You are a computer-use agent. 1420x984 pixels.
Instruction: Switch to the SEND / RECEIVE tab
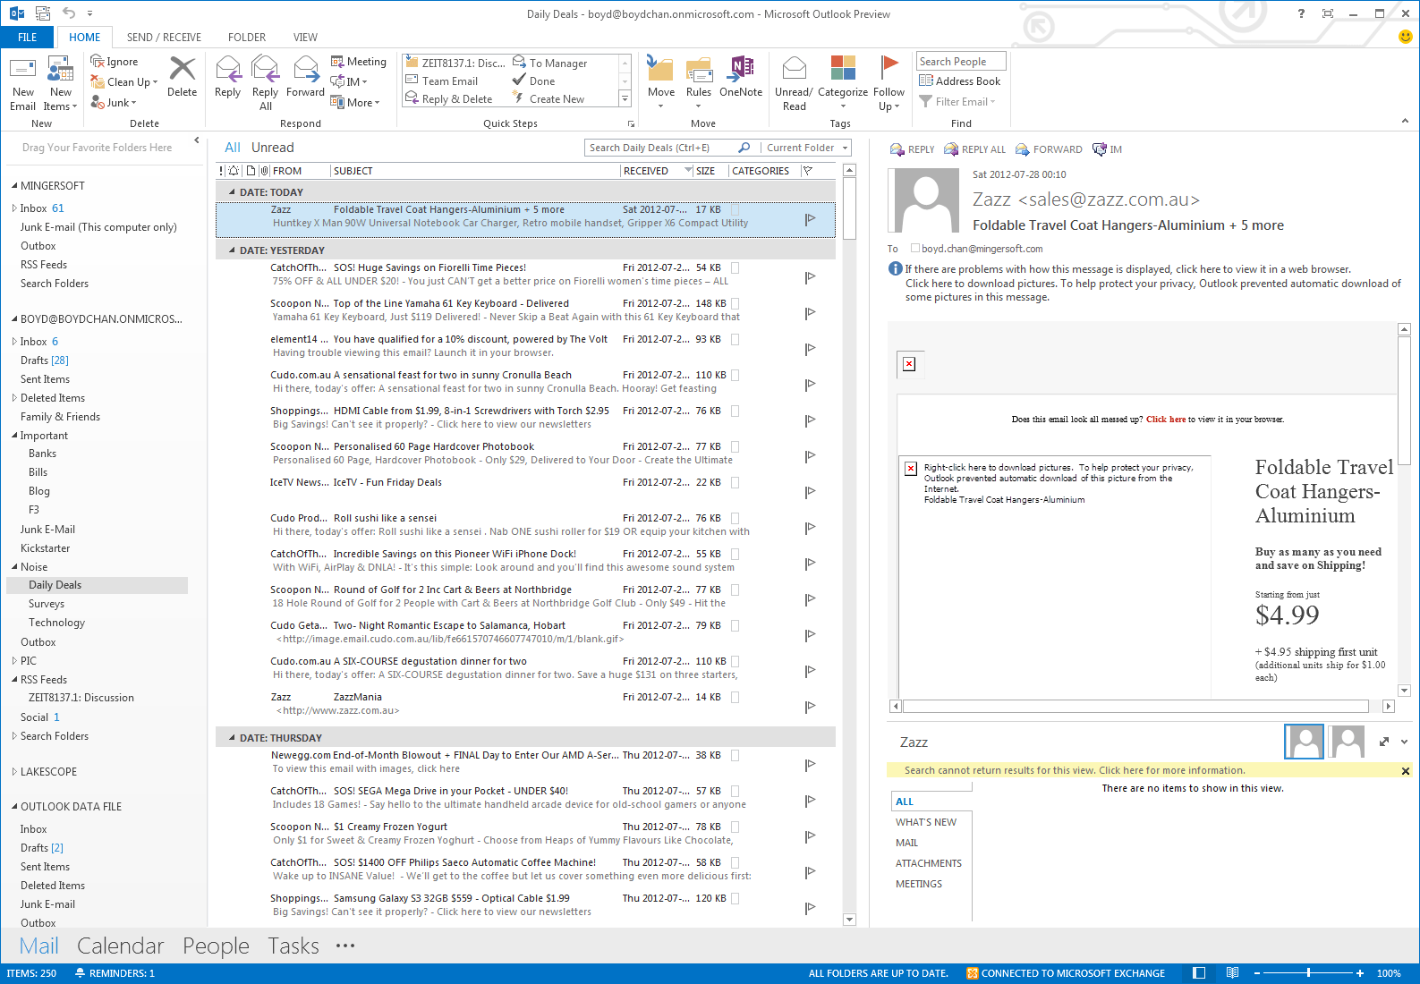(x=164, y=38)
